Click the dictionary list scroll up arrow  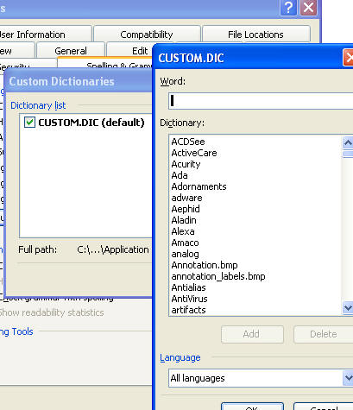(348, 142)
